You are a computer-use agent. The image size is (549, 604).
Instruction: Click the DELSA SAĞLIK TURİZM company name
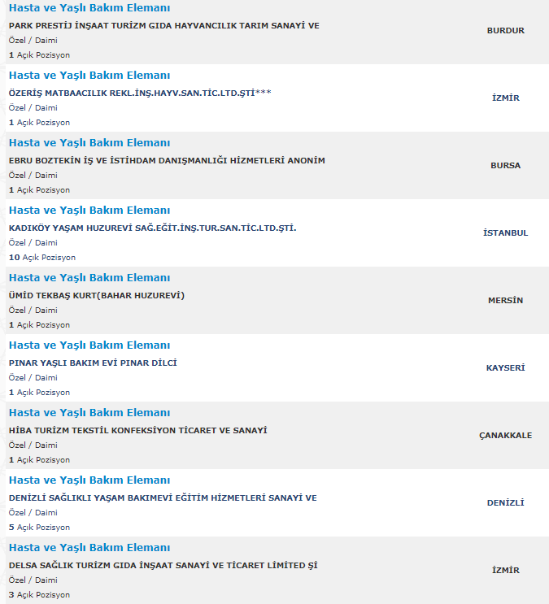(x=163, y=565)
